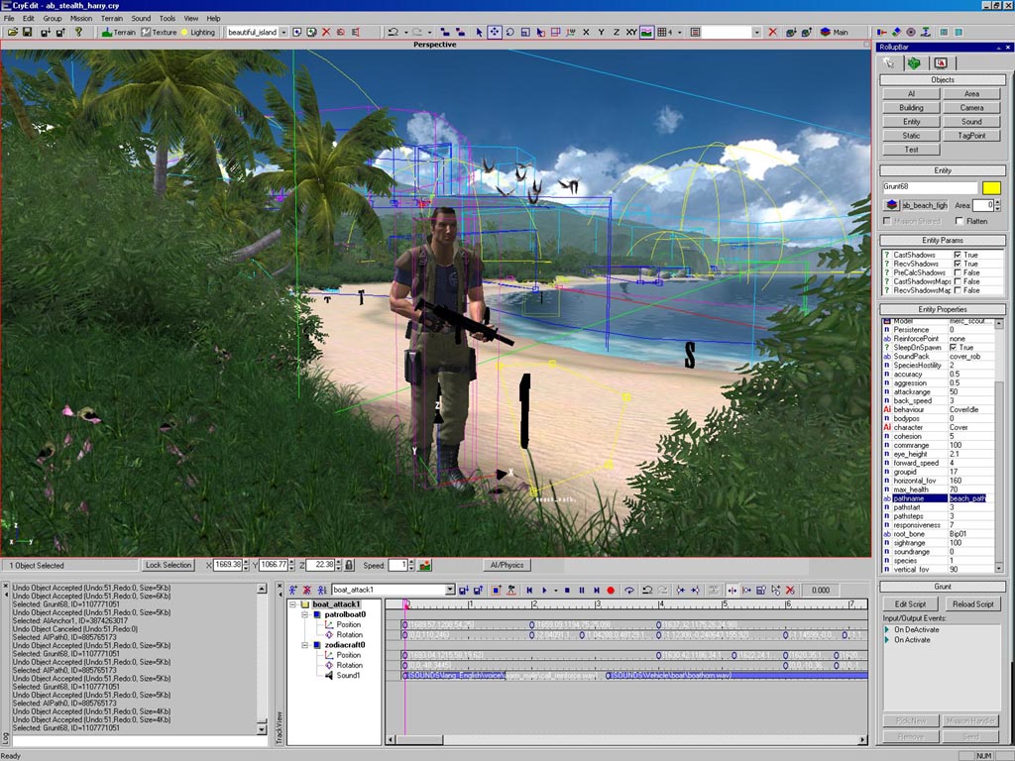Click the Grunt68 entity name field
Viewport: 1015px width, 761px height.
click(930, 187)
